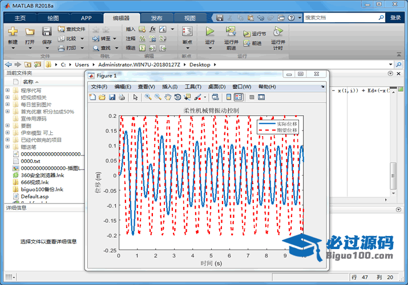Click Run and Advance (运行并前进) icon
The width and height of the screenshot is (408, 285).
pos(231,31)
